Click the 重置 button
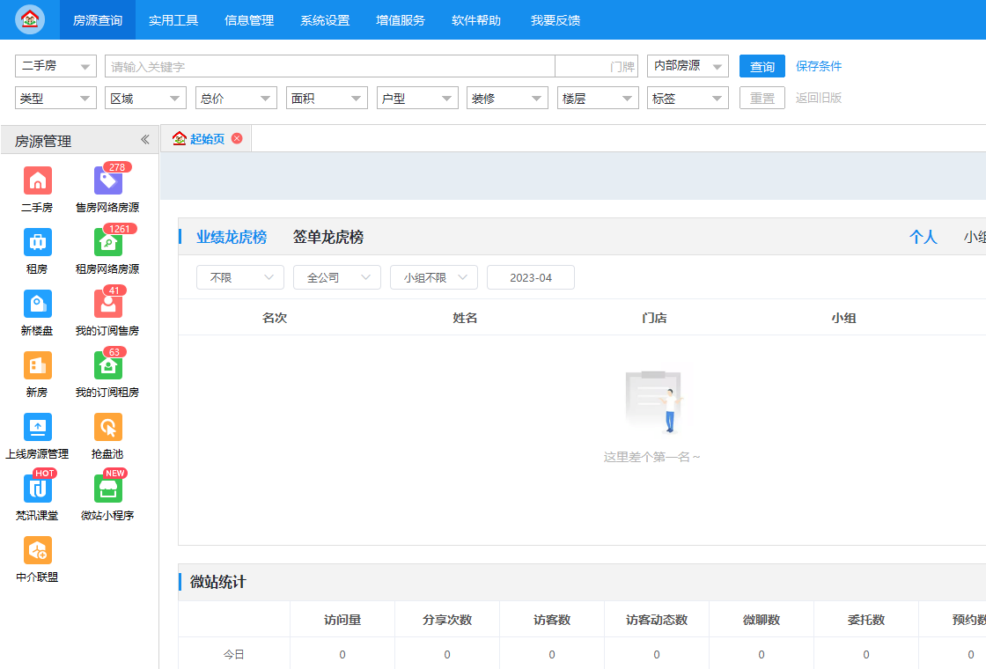986x669 pixels. [x=762, y=98]
